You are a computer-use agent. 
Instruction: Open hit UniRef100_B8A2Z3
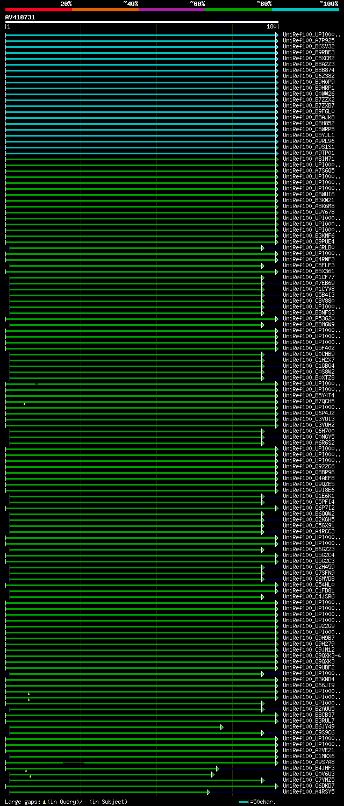[x=309, y=64]
